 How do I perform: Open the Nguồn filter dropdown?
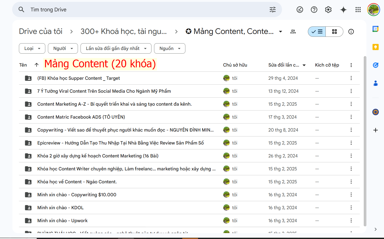[x=170, y=48]
